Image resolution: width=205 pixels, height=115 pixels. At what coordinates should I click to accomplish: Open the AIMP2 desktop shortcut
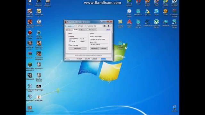pos(166,12)
